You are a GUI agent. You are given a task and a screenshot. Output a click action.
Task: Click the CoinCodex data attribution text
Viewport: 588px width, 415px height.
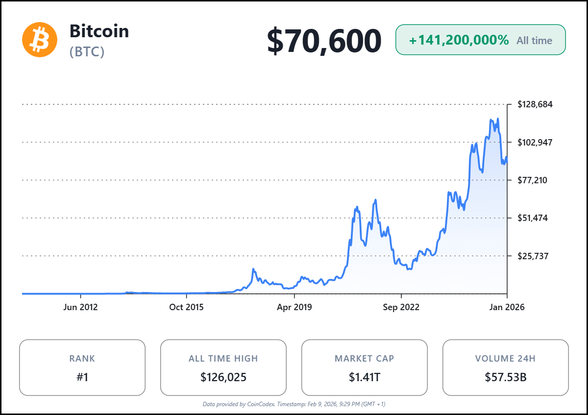[x=294, y=404]
